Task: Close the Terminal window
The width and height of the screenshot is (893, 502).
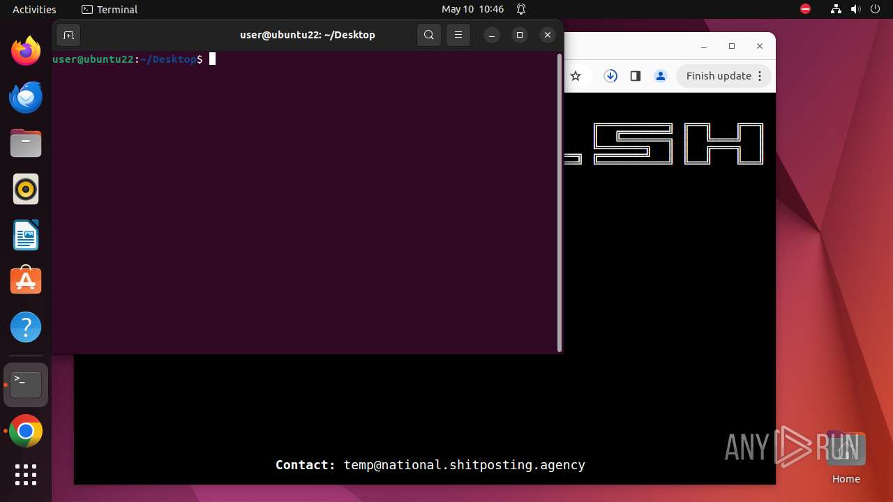Action: pyautogui.click(x=548, y=35)
